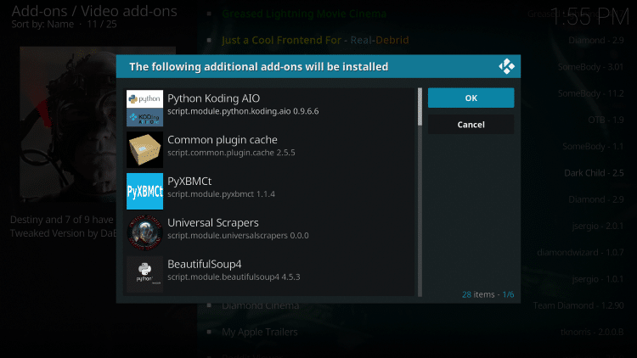Select the BeautifulSoup4 python icon
637x358 pixels.
click(x=144, y=273)
